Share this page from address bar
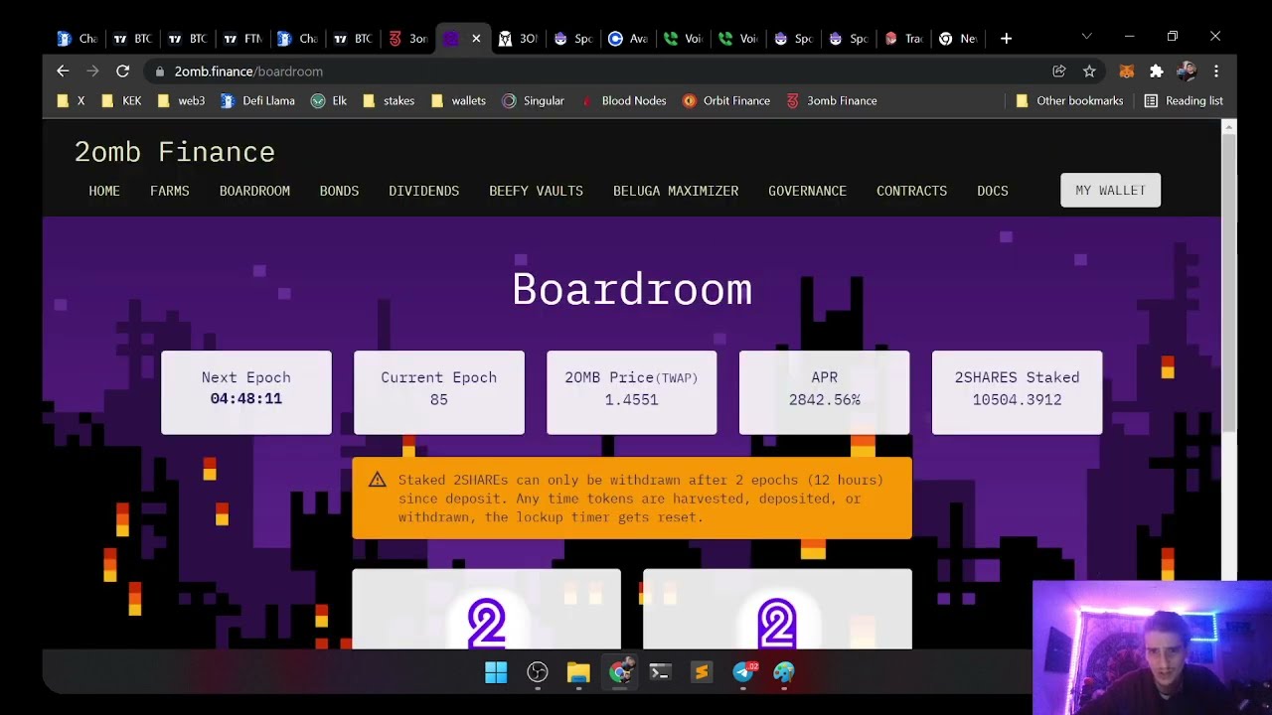 tap(1059, 71)
